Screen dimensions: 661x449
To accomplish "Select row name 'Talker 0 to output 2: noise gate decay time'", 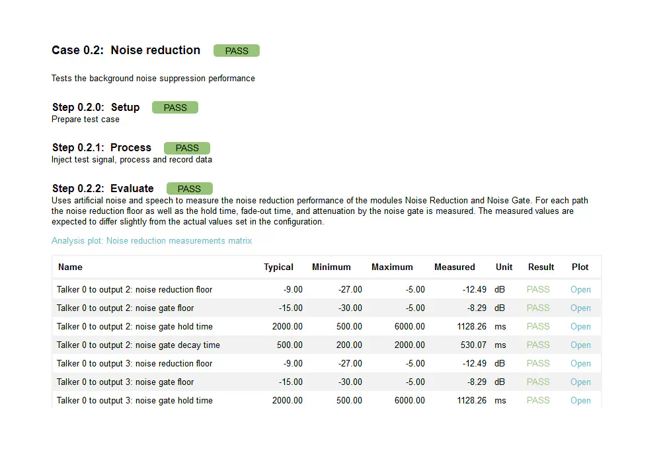I will (x=138, y=345).
